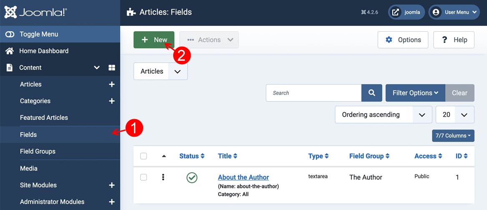The width and height of the screenshot is (487, 210).
Task: Click the plus icon next to Articles
Action: [x=111, y=85]
